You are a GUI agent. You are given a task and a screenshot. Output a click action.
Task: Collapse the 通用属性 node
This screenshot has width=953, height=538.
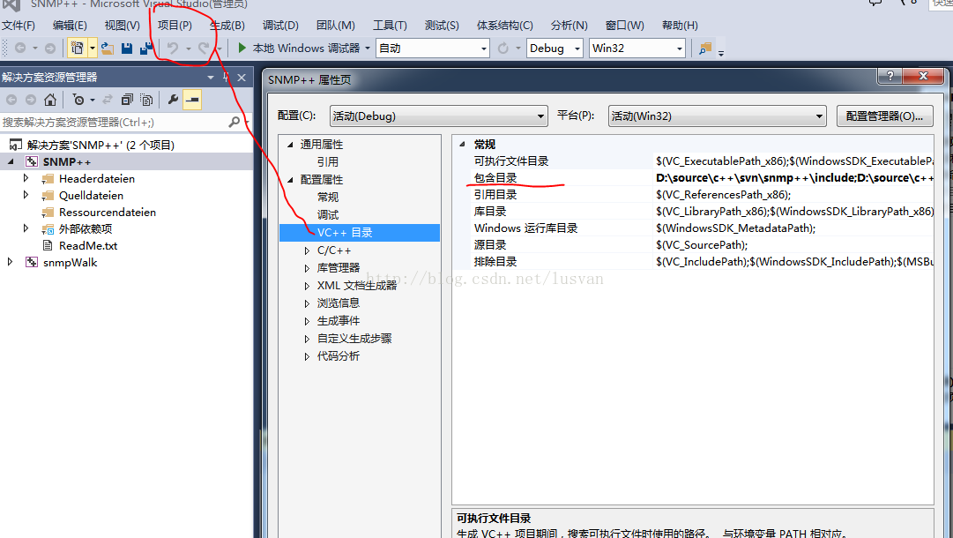pos(290,145)
